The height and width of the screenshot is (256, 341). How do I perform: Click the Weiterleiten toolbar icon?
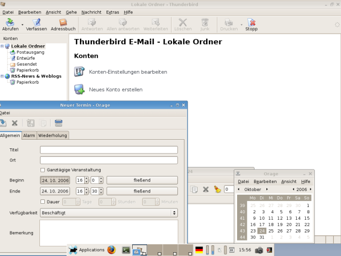point(156,22)
